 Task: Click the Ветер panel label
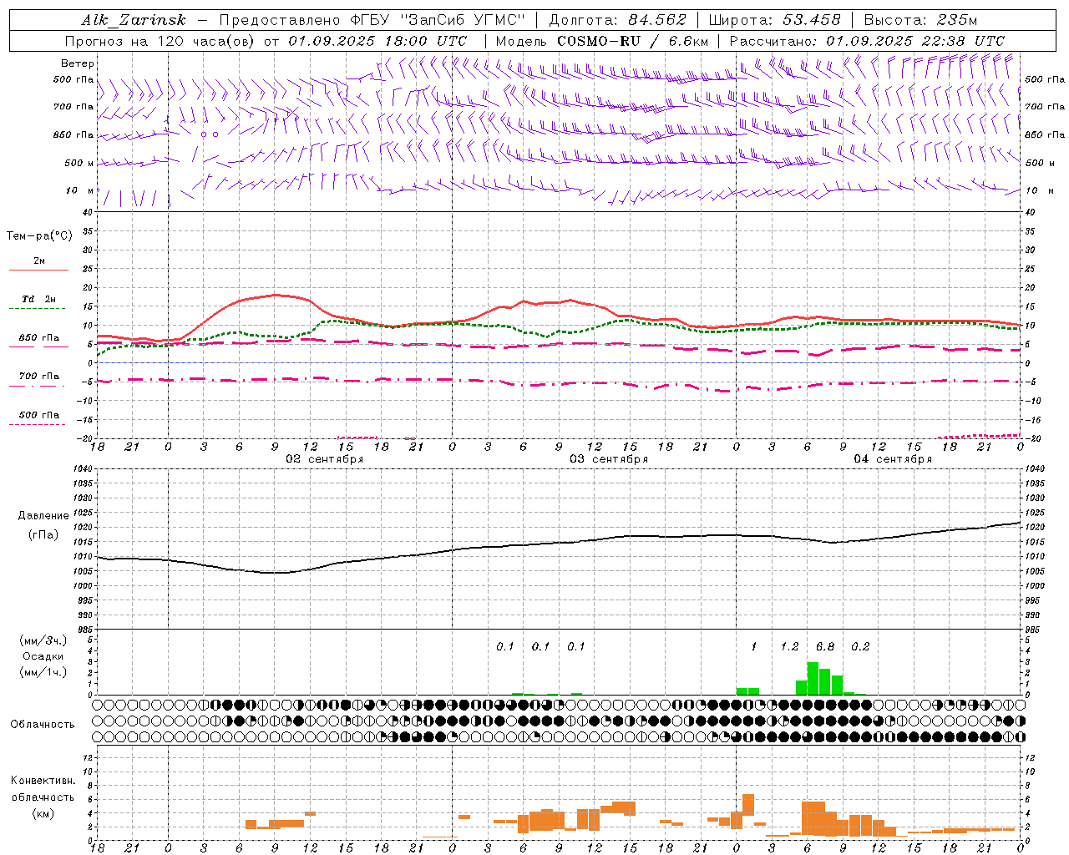click(x=77, y=63)
